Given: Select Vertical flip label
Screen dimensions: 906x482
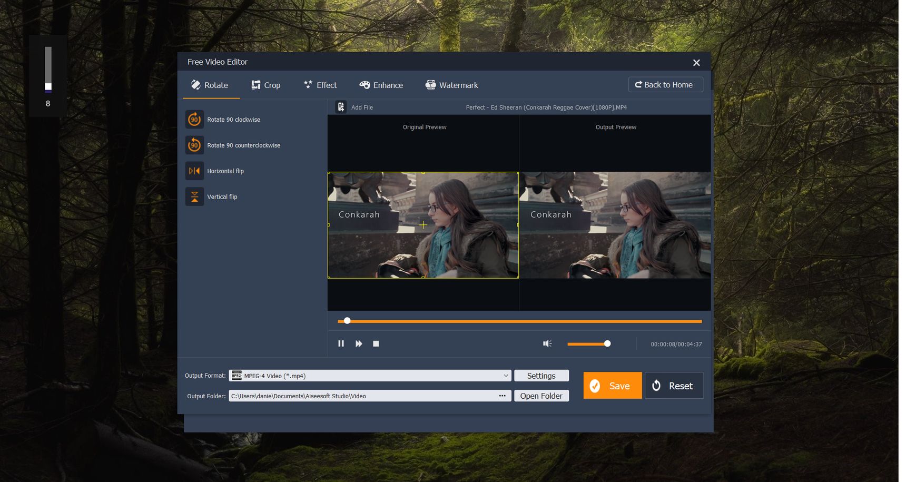Looking at the screenshot, I should 222,197.
